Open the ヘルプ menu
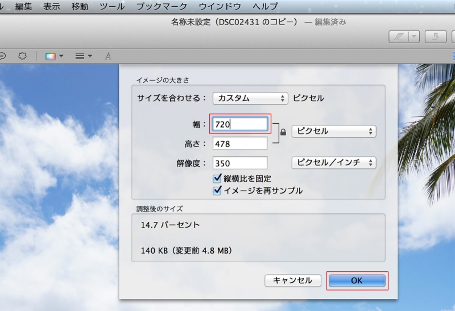Image resolution: width=455 pixels, height=311 pixels. [265, 6]
